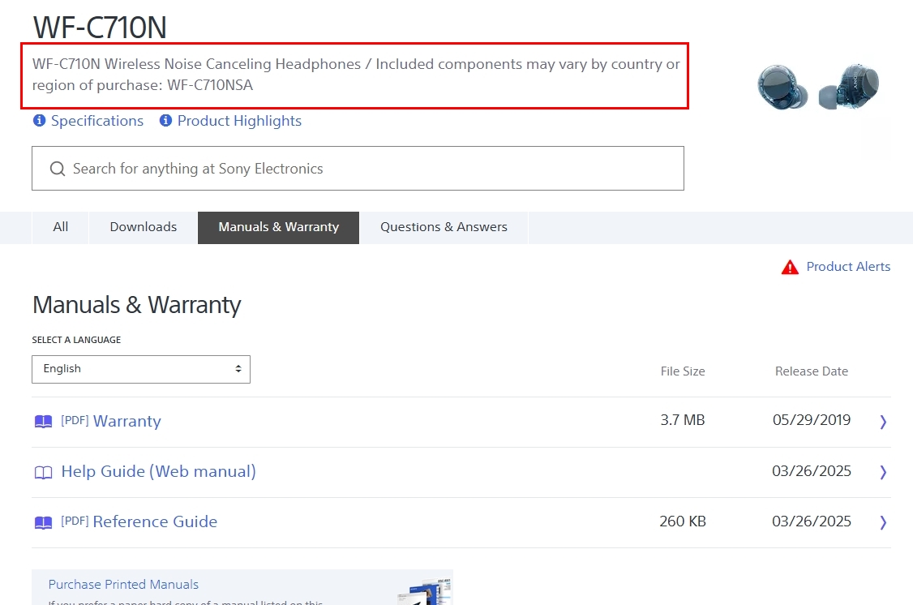Viewport: 913px width, 605px height.
Task: Click the info icon beside Specifications
Action: point(39,121)
